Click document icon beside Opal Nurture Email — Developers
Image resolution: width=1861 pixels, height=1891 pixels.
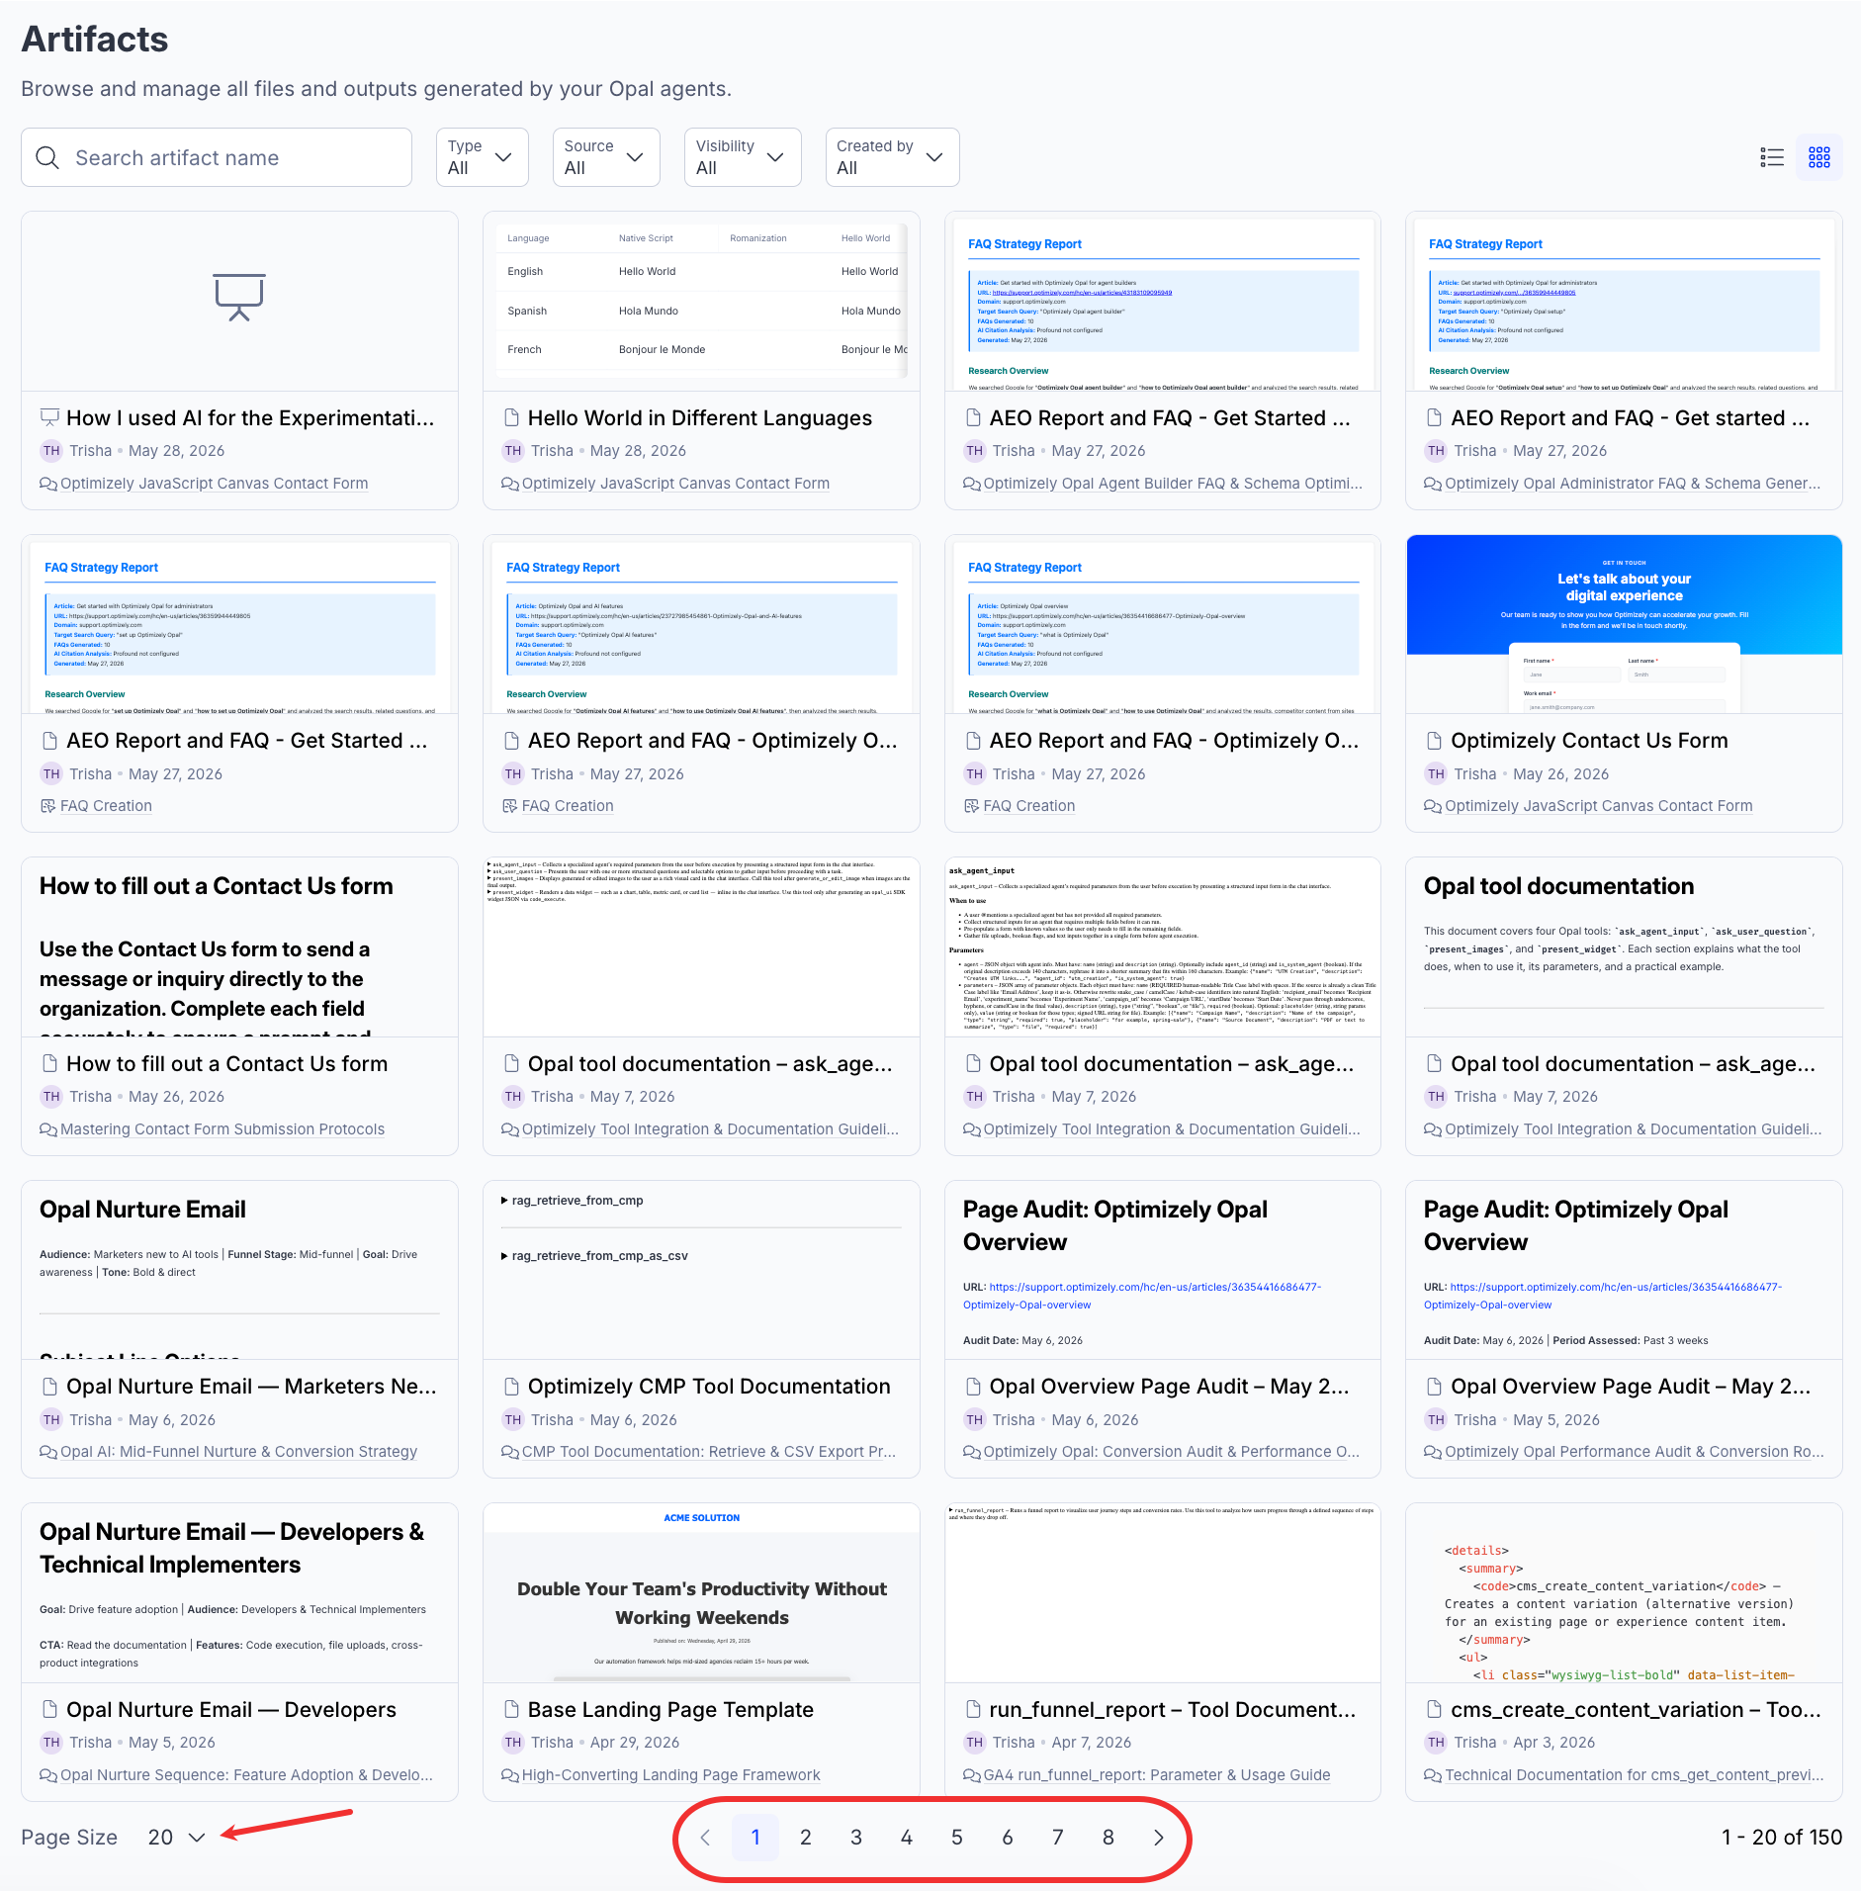click(x=49, y=1710)
